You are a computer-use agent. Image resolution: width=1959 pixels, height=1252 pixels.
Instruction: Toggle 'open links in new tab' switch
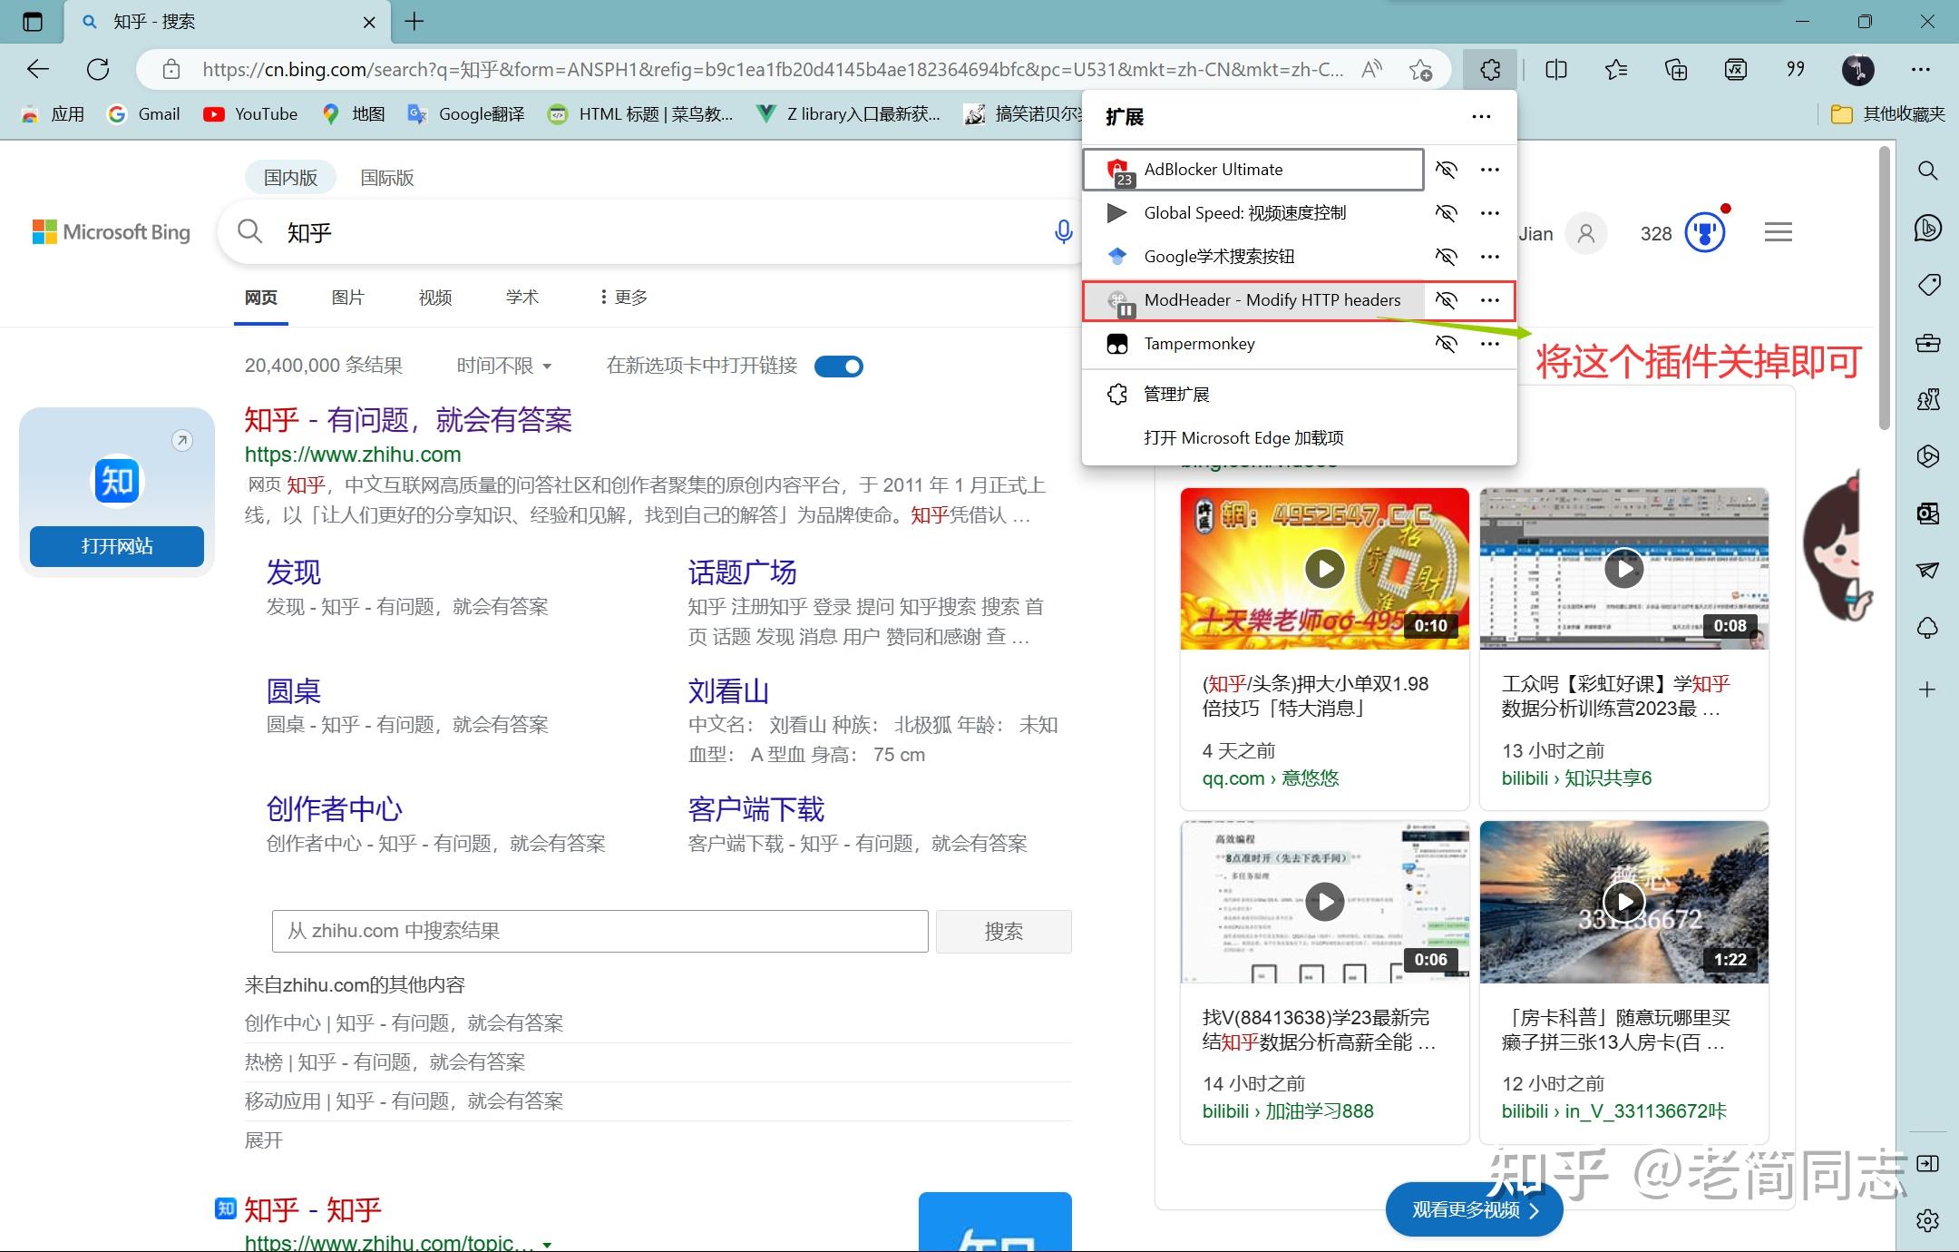tap(839, 366)
